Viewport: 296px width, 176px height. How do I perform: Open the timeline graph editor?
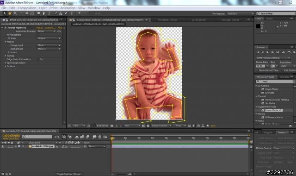coord(105,137)
